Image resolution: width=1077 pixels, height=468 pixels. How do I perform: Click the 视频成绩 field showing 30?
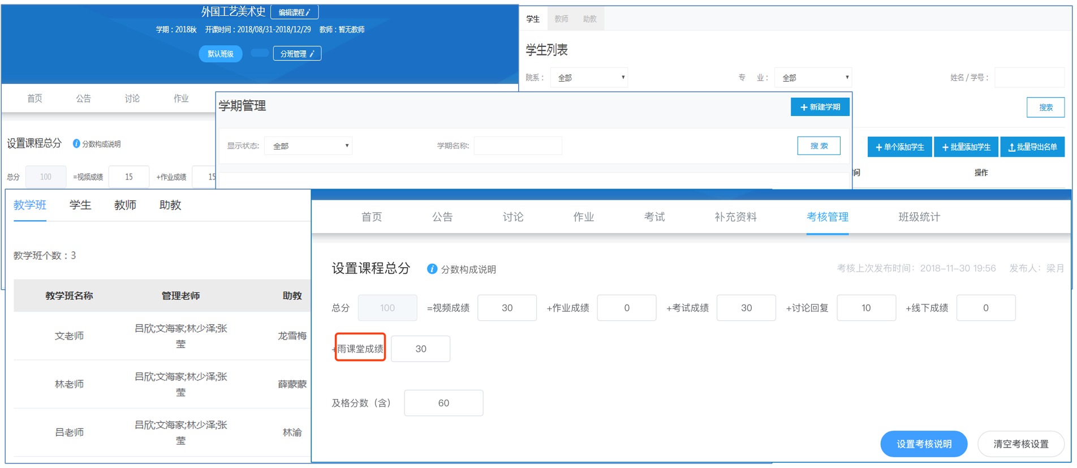point(507,308)
